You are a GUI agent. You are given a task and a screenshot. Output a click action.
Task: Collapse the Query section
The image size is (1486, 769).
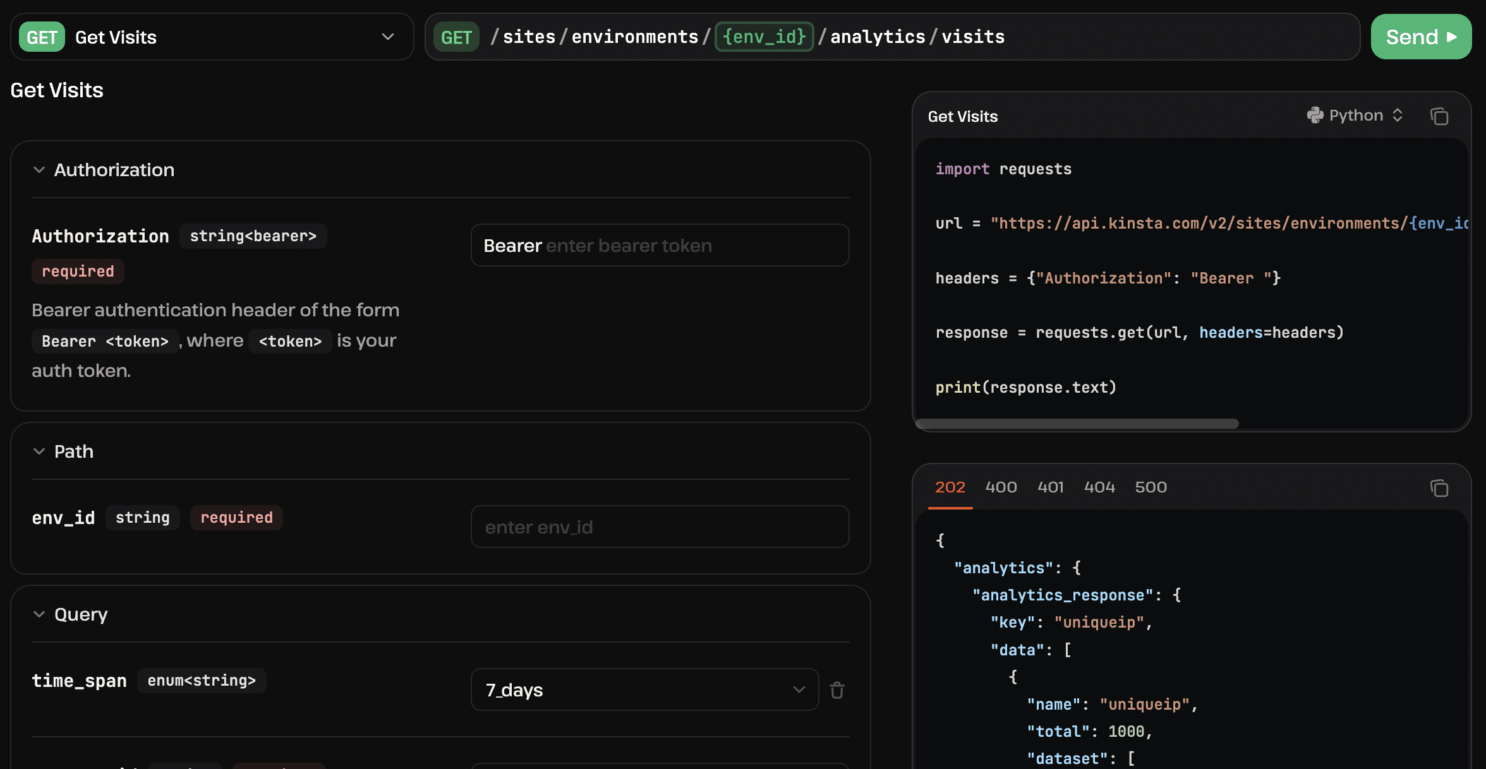click(x=39, y=614)
